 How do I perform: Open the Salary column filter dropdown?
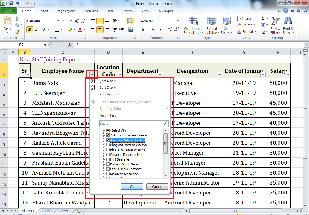[x=288, y=75]
